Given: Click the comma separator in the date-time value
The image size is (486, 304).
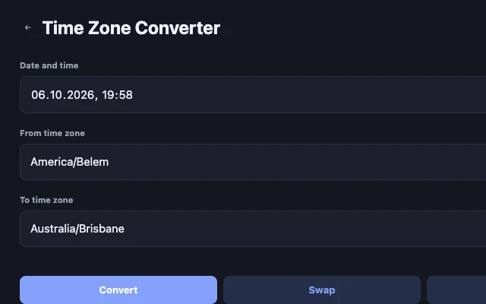Looking at the screenshot, I should (96, 98).
